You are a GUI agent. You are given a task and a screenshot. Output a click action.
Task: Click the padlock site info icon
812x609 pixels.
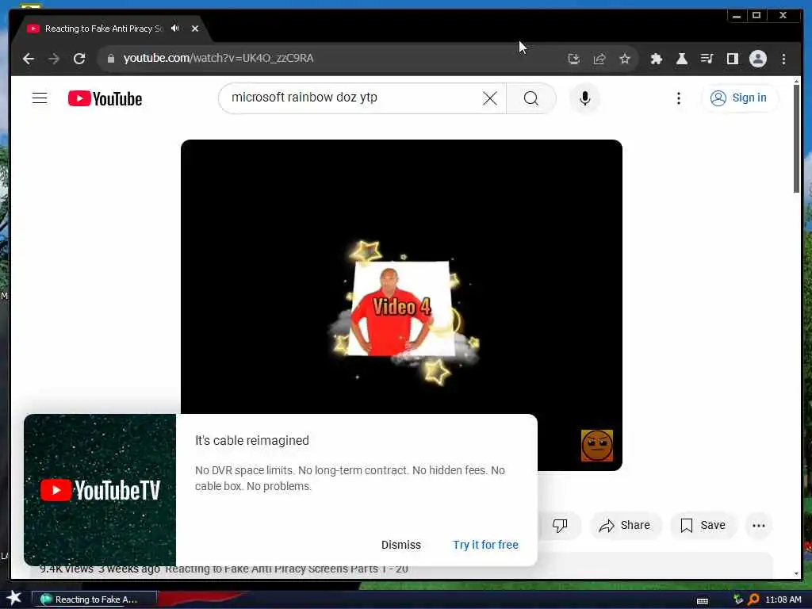pos(110,59)
